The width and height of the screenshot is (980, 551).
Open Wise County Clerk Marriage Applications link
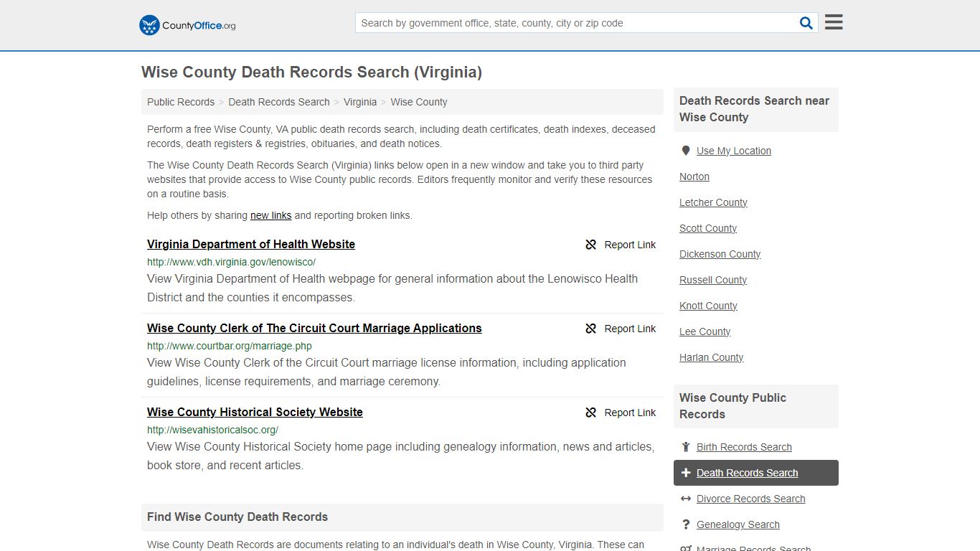click(314, 328)
